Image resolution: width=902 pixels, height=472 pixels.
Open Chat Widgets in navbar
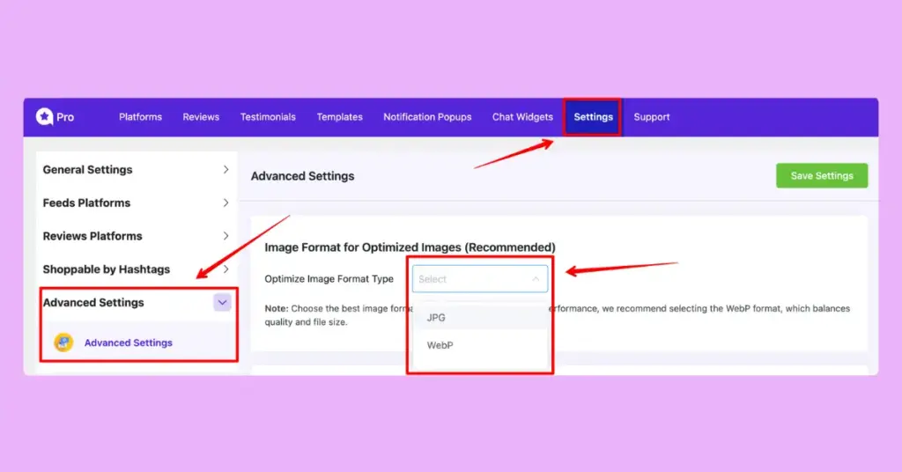[522, 117]
